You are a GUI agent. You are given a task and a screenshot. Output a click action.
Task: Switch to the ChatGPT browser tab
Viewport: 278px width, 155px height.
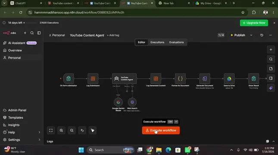pyautogui.click(x=26, y=3)
